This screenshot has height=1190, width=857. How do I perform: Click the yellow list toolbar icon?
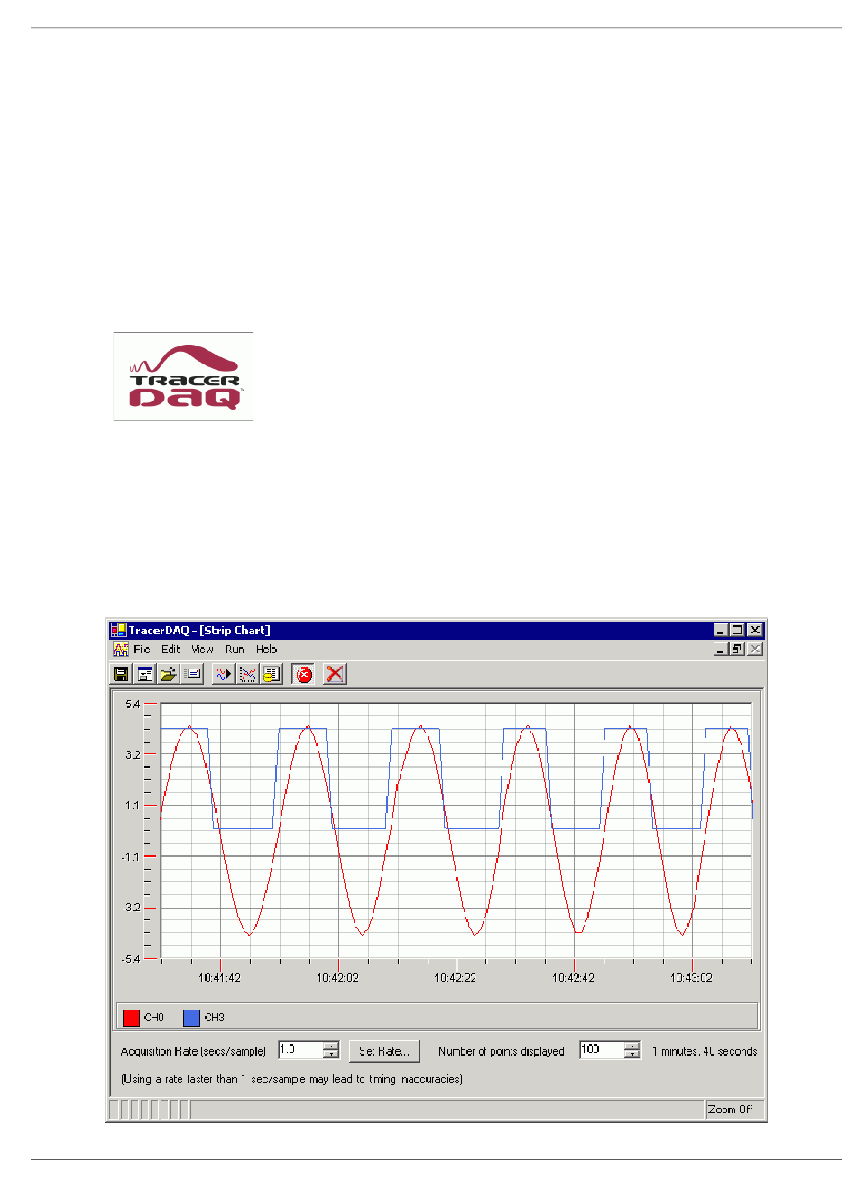pos(272,674)
